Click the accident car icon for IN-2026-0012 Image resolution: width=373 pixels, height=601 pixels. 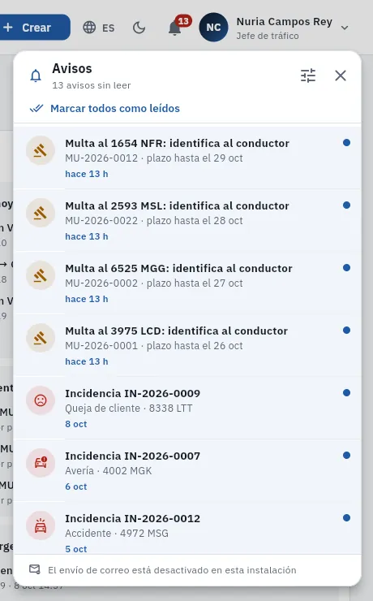[41, 525]
